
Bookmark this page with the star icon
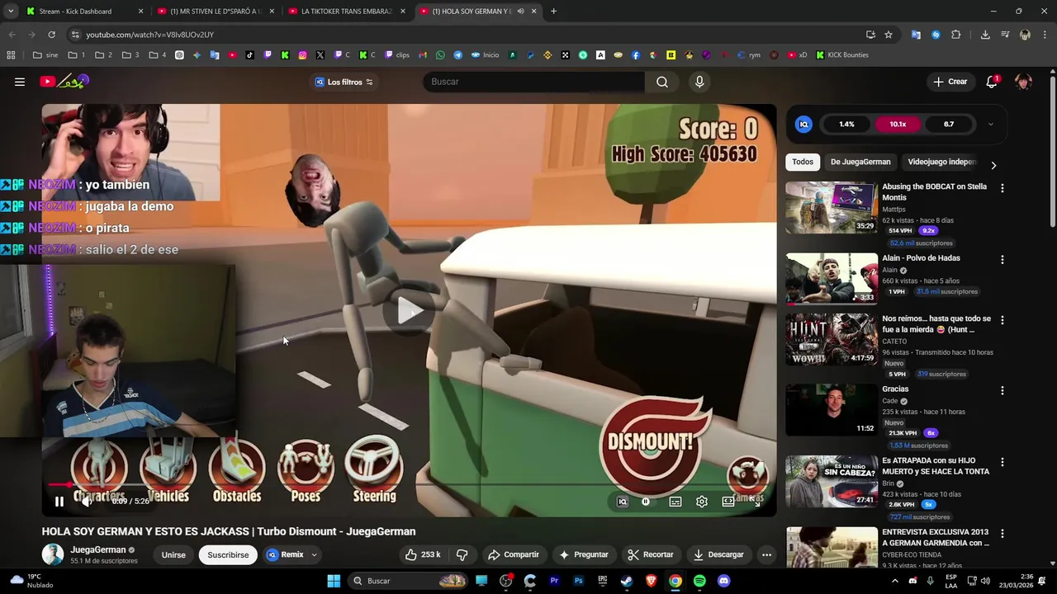click(889, 35)
